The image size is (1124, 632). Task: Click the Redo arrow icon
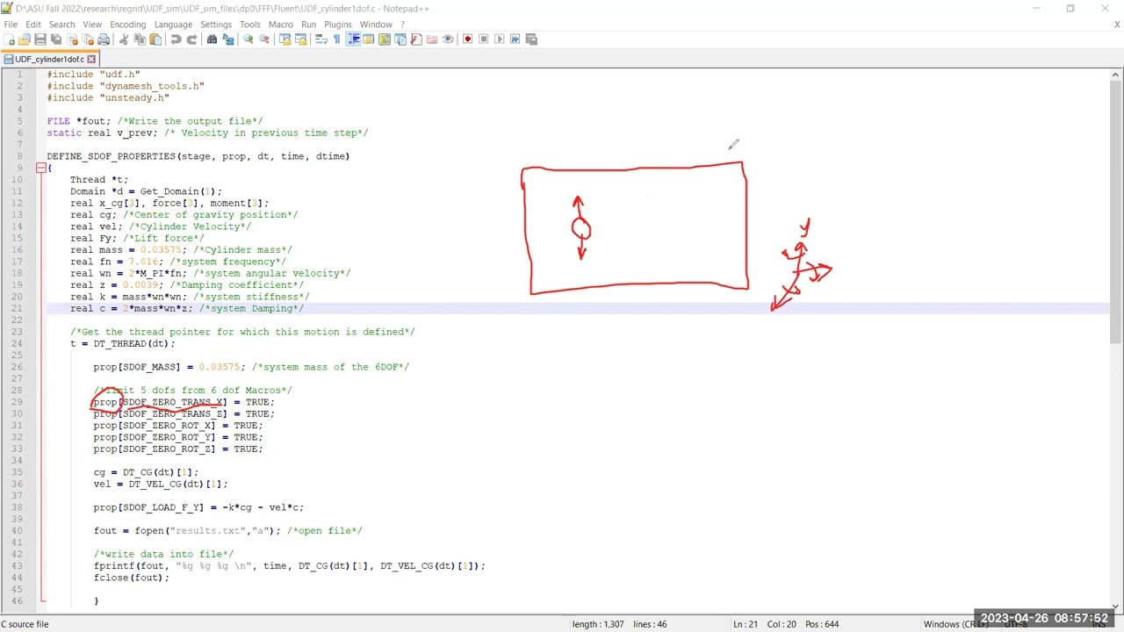tap(191, 39)
